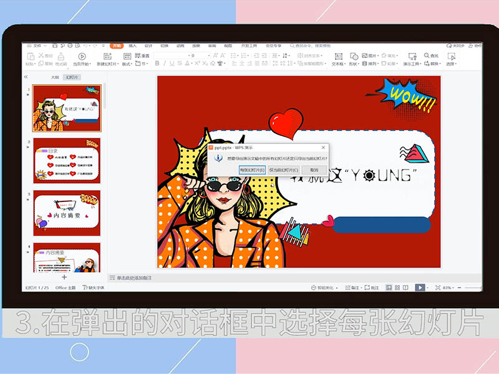The height and width of the screenshot is (374, 499).
Task: Click the command search box
Action: [x=310, y=46]
